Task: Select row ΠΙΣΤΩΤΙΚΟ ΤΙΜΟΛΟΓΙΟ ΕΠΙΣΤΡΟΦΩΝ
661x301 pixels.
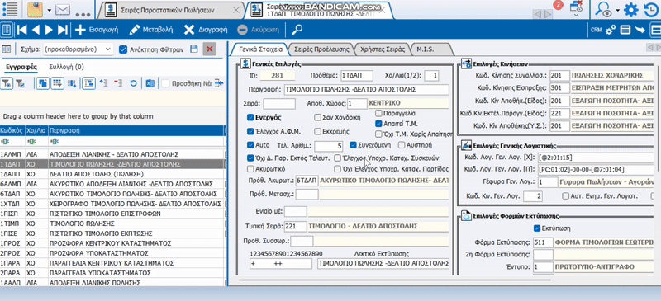Action: pos(112,214)
